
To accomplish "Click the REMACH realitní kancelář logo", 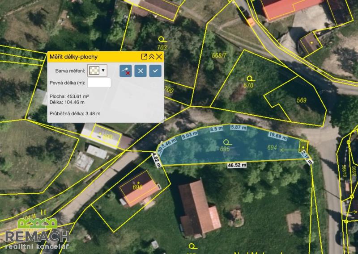I will [x=37, y=233].
